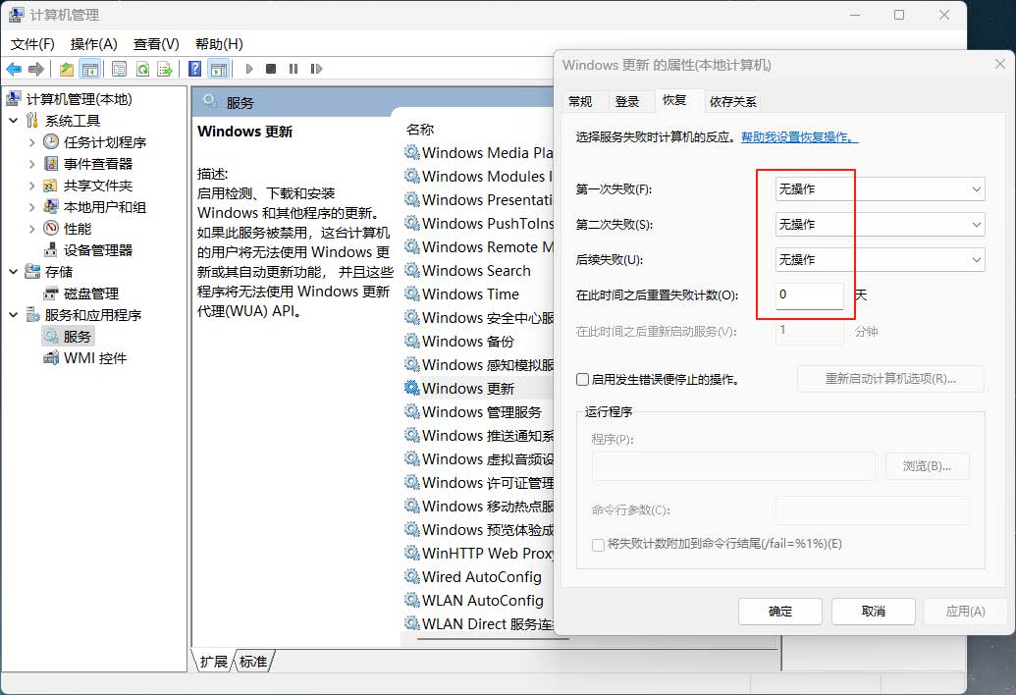Toggle the console tree pane icon
Image resolution: width=1016 pixels, height=695 pixels.
click(90, 69)
